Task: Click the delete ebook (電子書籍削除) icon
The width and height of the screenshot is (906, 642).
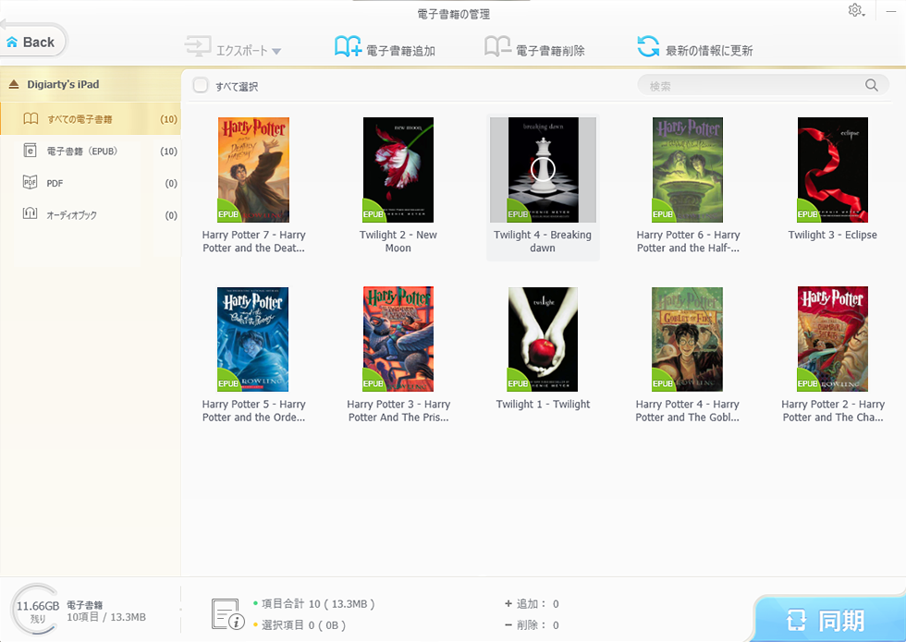Action: (497, 47)
